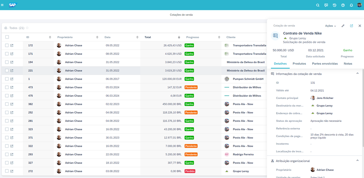Image resolution: width=364 pixels, height=178 pixels.
Task: Open client Pumpen Schmidt GmbH
Action: coord(248,79)
